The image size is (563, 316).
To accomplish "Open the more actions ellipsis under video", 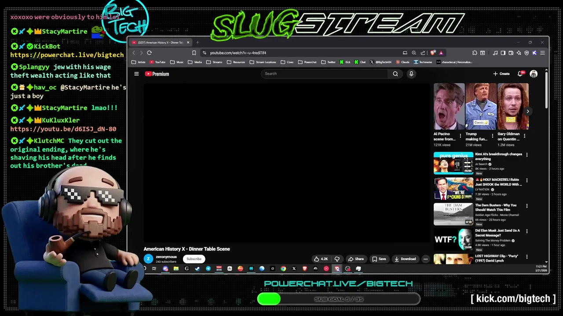I will [x=425, y=259].
